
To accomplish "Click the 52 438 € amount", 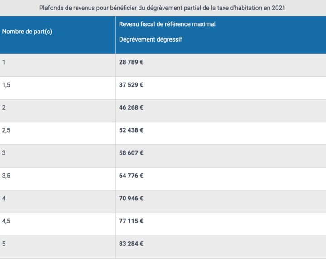I will pyautogui.click(x=131, y=130).
